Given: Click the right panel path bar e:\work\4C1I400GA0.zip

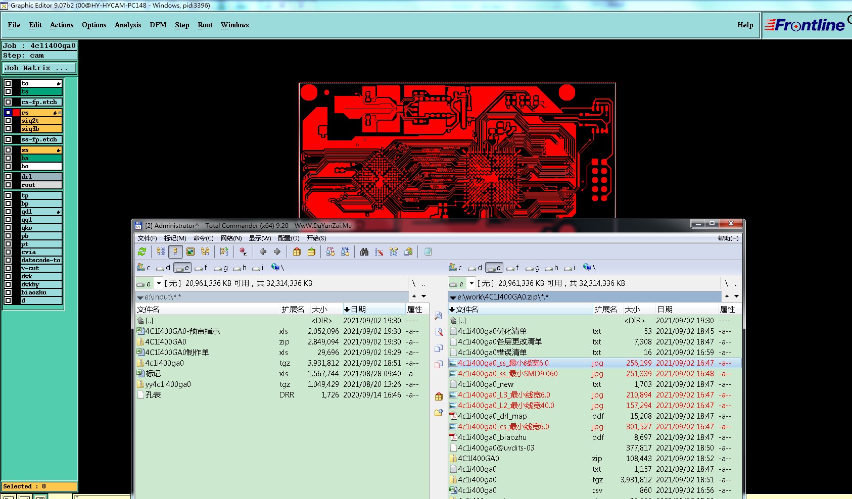Looking at the screenshot, I should pos(585,296).
